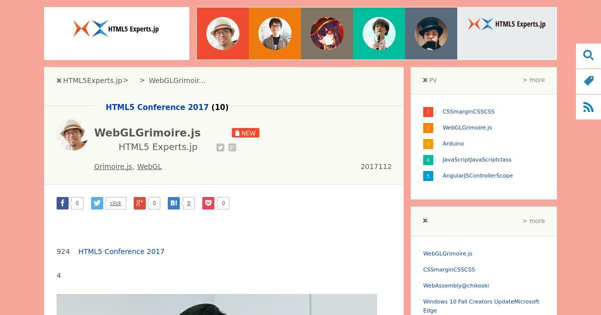The height and width of the screenshot is (315, 601).
Task: Select expert avatar on red background
Action: (x=223, y=33)
